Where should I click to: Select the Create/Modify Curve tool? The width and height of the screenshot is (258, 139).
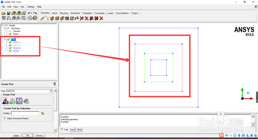coord(47,18)
